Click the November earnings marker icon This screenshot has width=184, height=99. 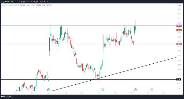[102, 90]
